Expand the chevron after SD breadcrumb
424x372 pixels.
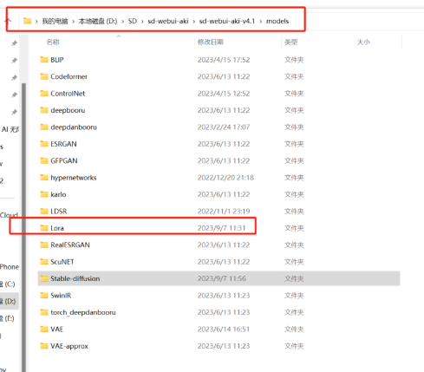pyautogui.click(x=142, y=21)
